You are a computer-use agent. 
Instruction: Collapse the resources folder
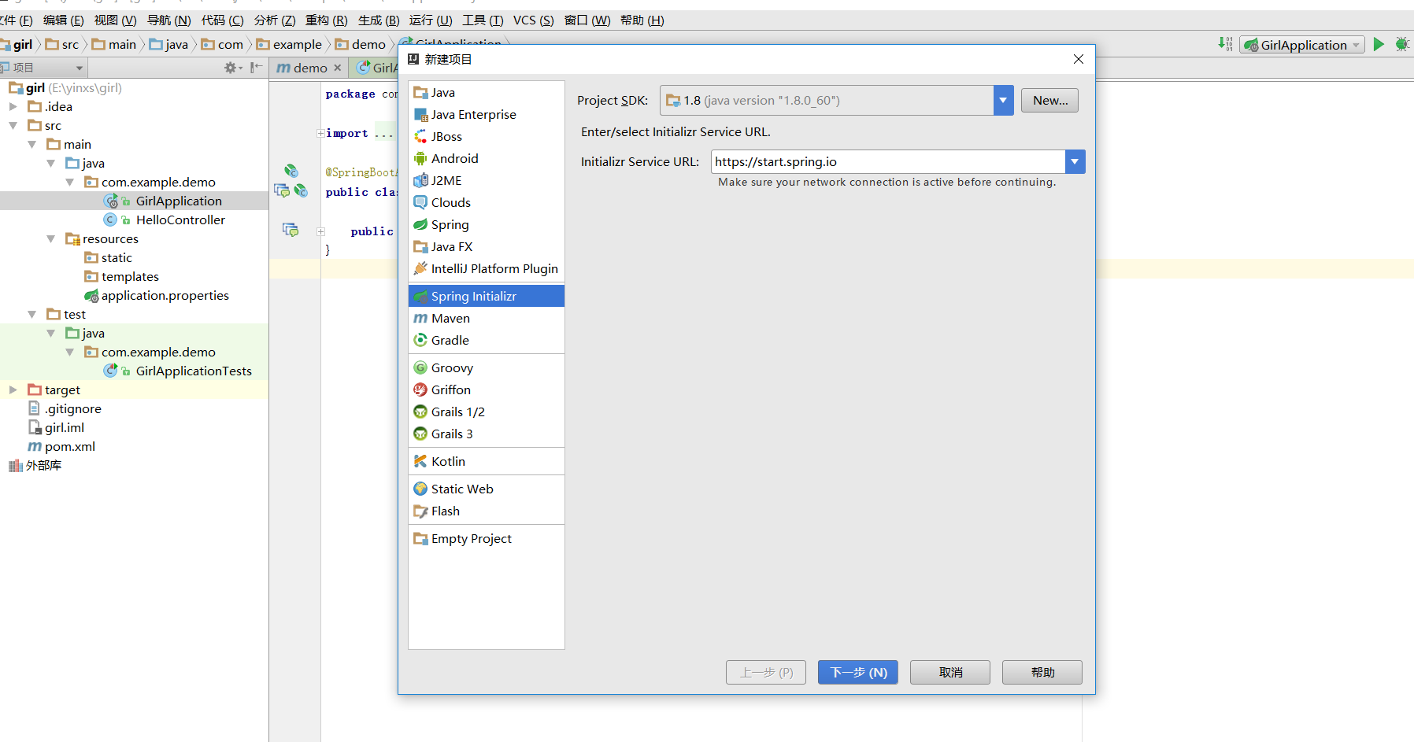coord(50,239)
